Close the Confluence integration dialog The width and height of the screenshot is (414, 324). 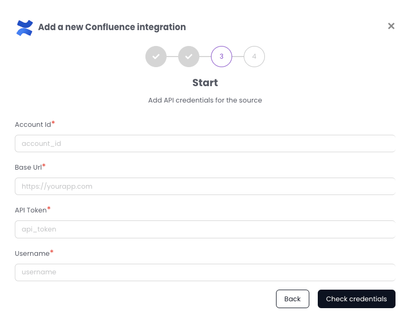[391, 26]
